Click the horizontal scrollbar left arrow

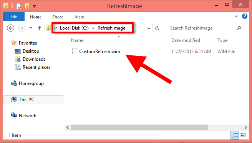point(68,127)
